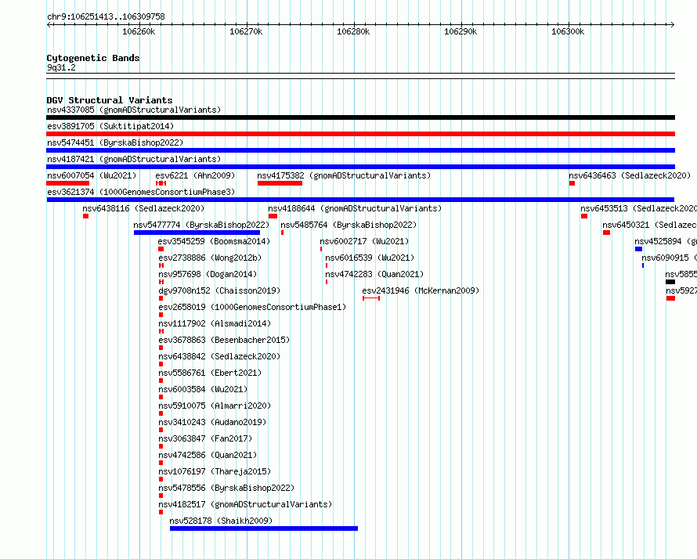The height and width of the screenshot is (559, 697).
Task: Select nsv6438116 (Sedlazeck2020) label
Action: pyautogui.click(x=143, y=208)
